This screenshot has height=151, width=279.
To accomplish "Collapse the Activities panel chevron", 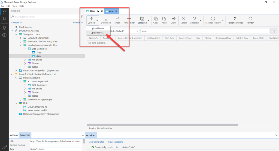I will pyautogui.click(x=276, y=135).
